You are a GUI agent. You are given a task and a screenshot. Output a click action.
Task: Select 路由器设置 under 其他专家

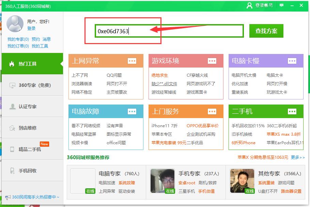click(291, 191)
